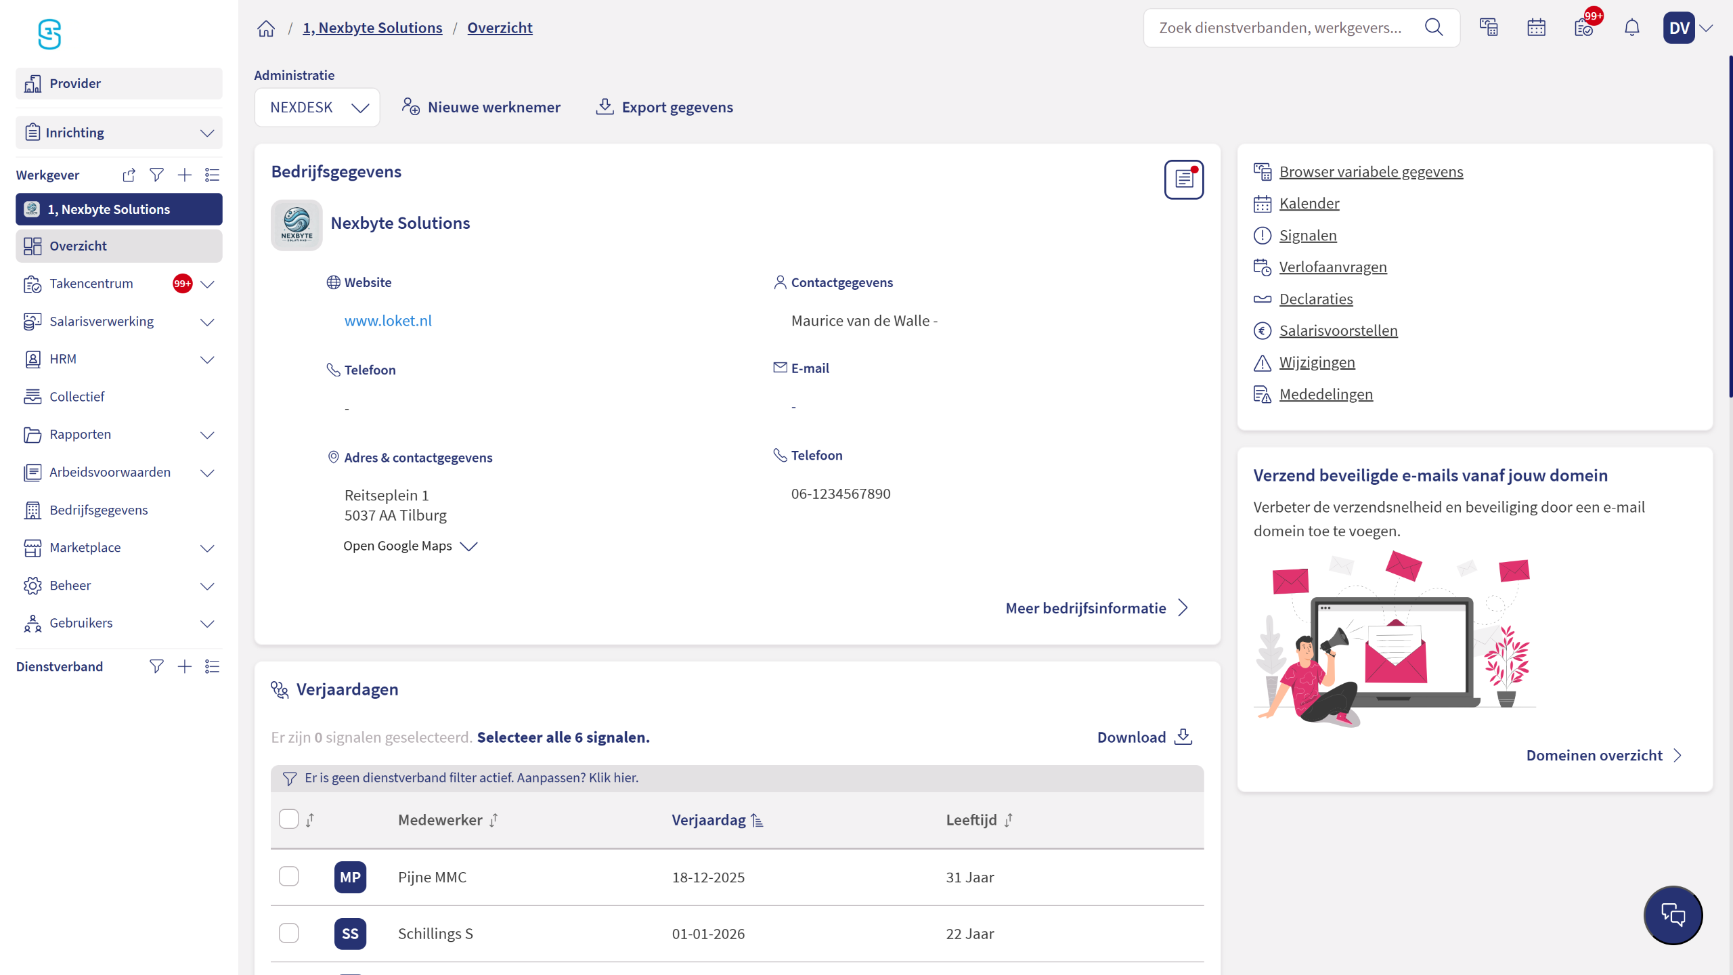
Task: Click the home icon in breadcrumb
Action: pyautogui.click(x=266, y=28)
